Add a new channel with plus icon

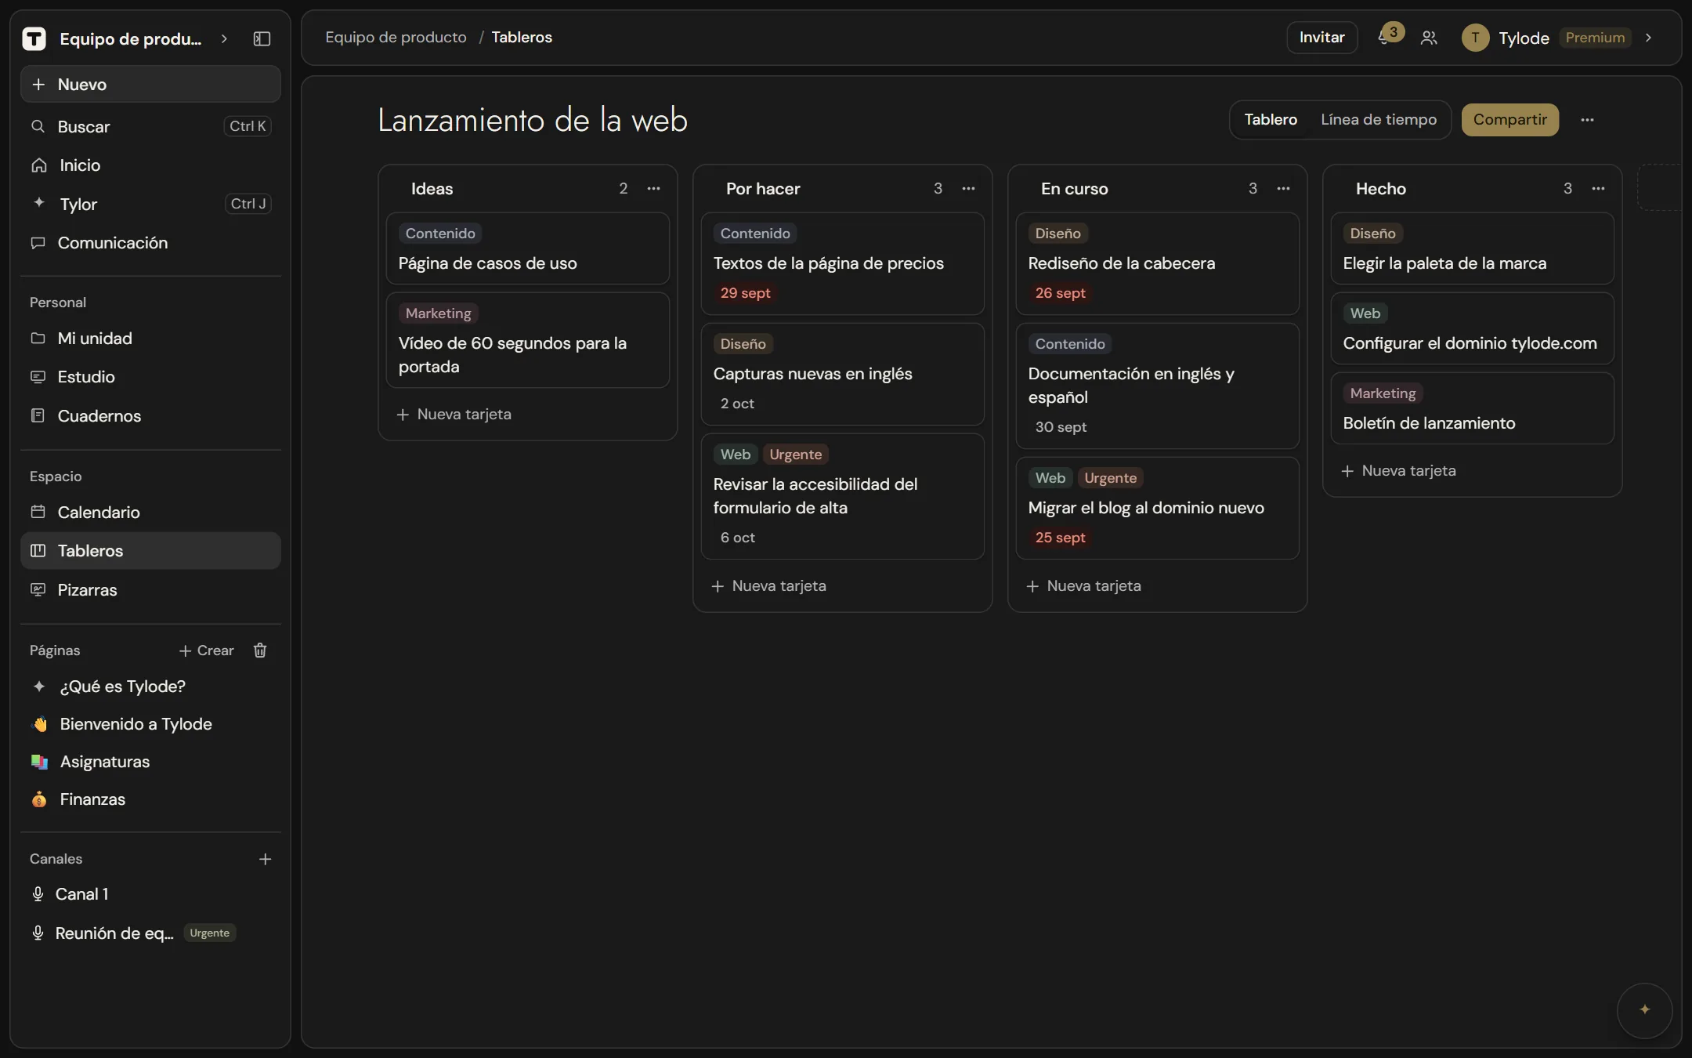(x=265, y=859)
